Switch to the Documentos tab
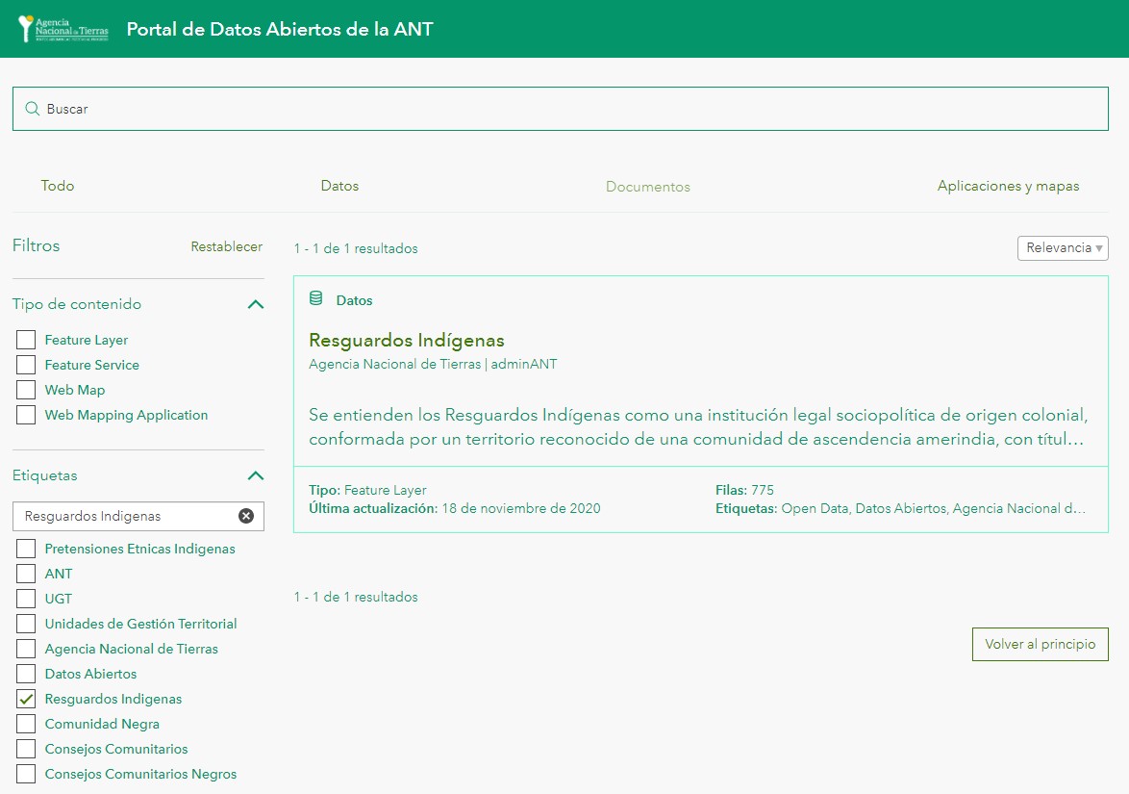The height and width of the screenshot is (794, 1129). click(648, 187)
